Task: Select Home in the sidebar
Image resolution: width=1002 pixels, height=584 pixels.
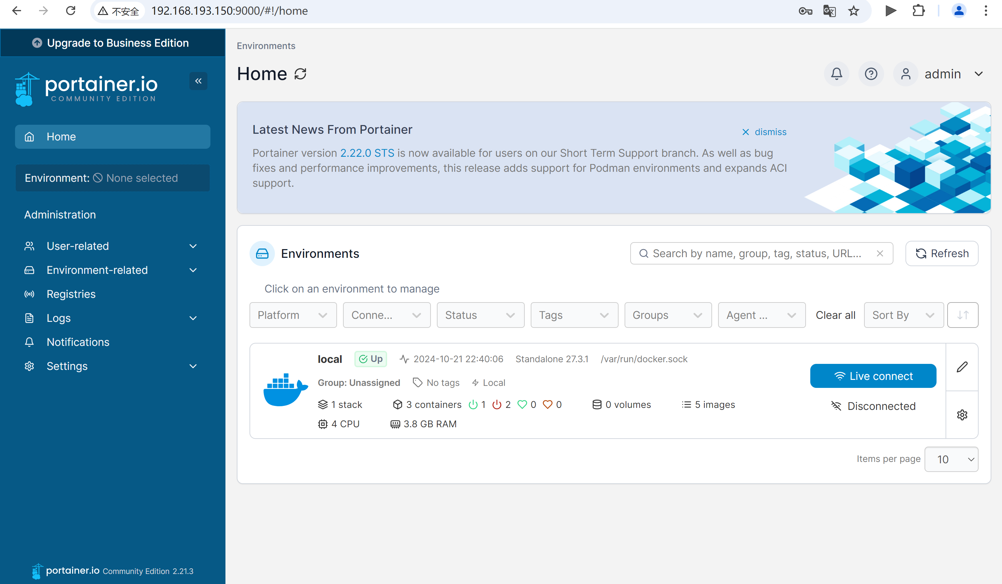Action: tap(113, 137)
